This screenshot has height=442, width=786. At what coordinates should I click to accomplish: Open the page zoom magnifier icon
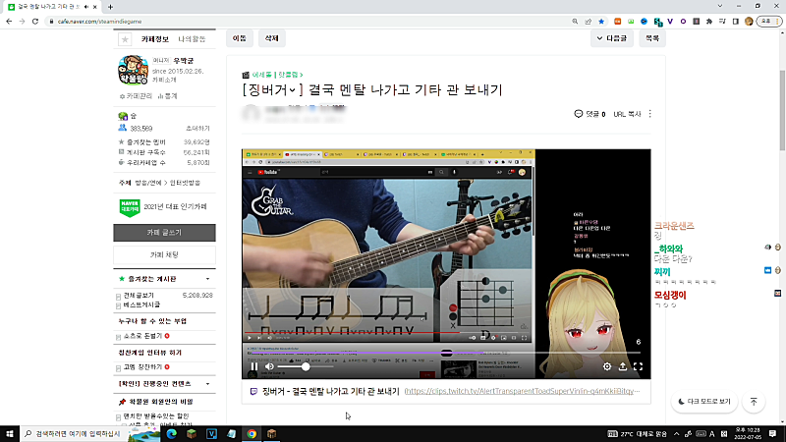[x=575, y=22]
